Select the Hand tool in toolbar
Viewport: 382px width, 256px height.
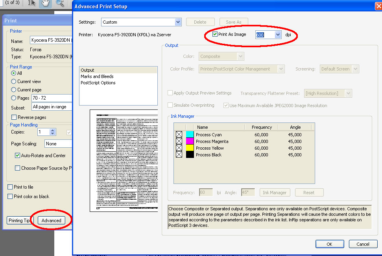point(46,3)
